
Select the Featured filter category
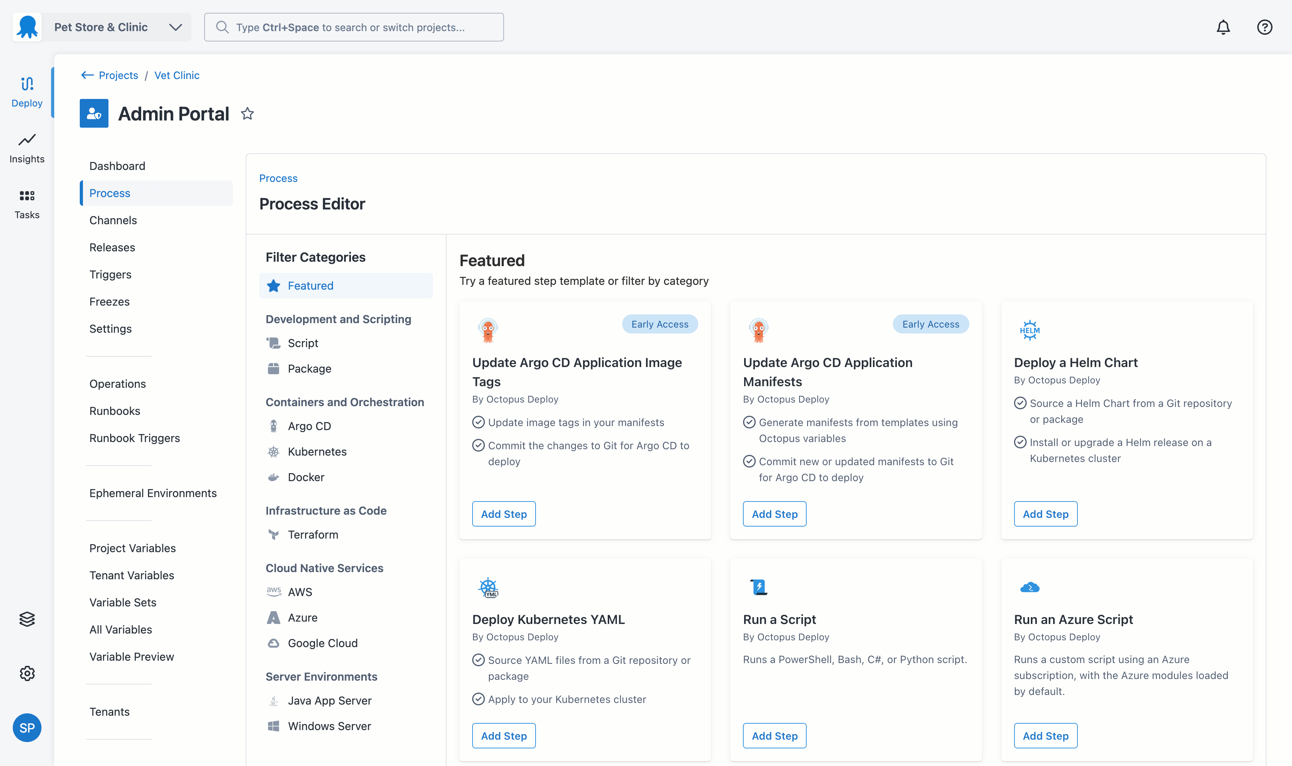tap(310, 285)
